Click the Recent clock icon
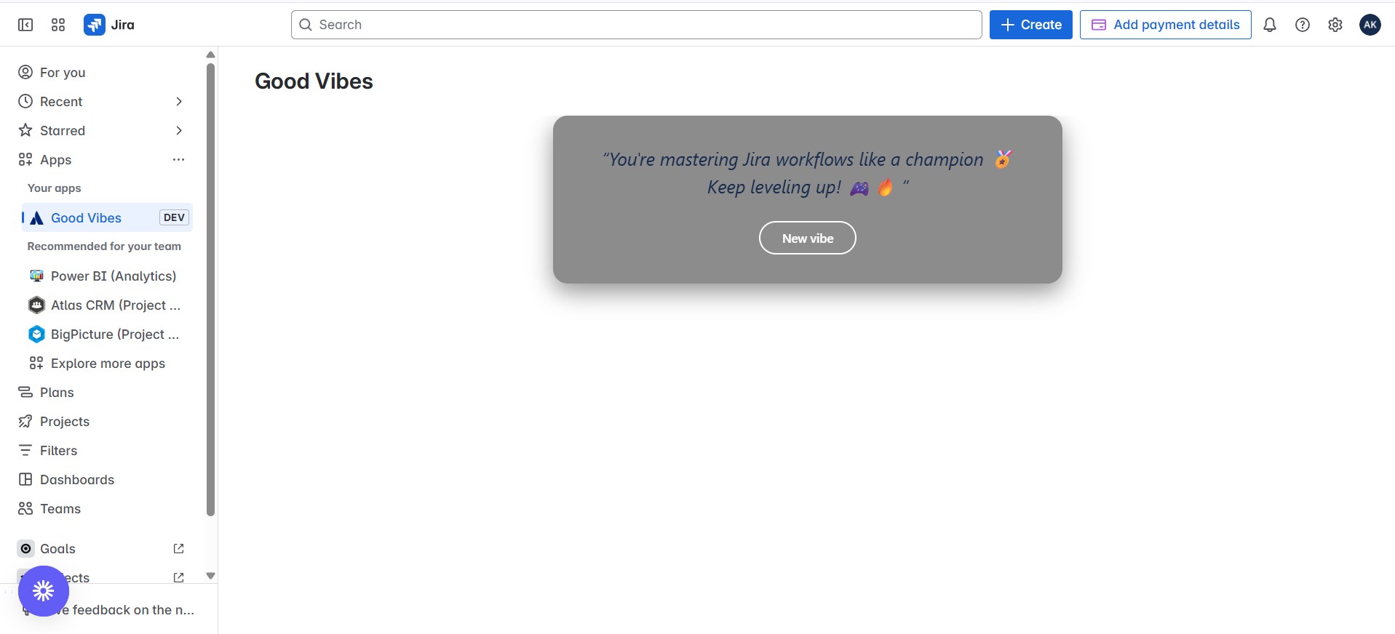 25,101
